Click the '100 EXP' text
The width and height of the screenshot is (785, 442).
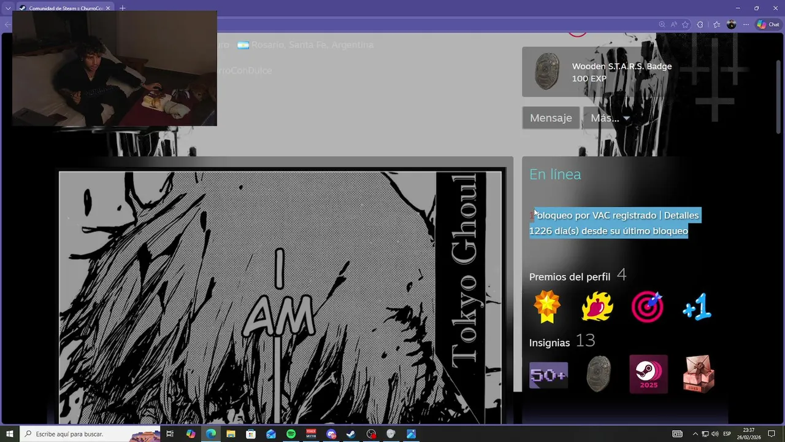589,79
